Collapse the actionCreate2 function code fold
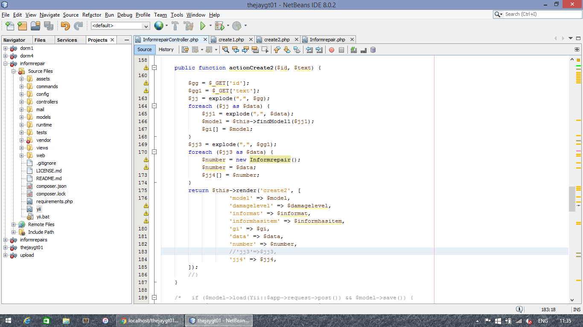The width and height of the screenshot is (583, 327). [154, 68]
